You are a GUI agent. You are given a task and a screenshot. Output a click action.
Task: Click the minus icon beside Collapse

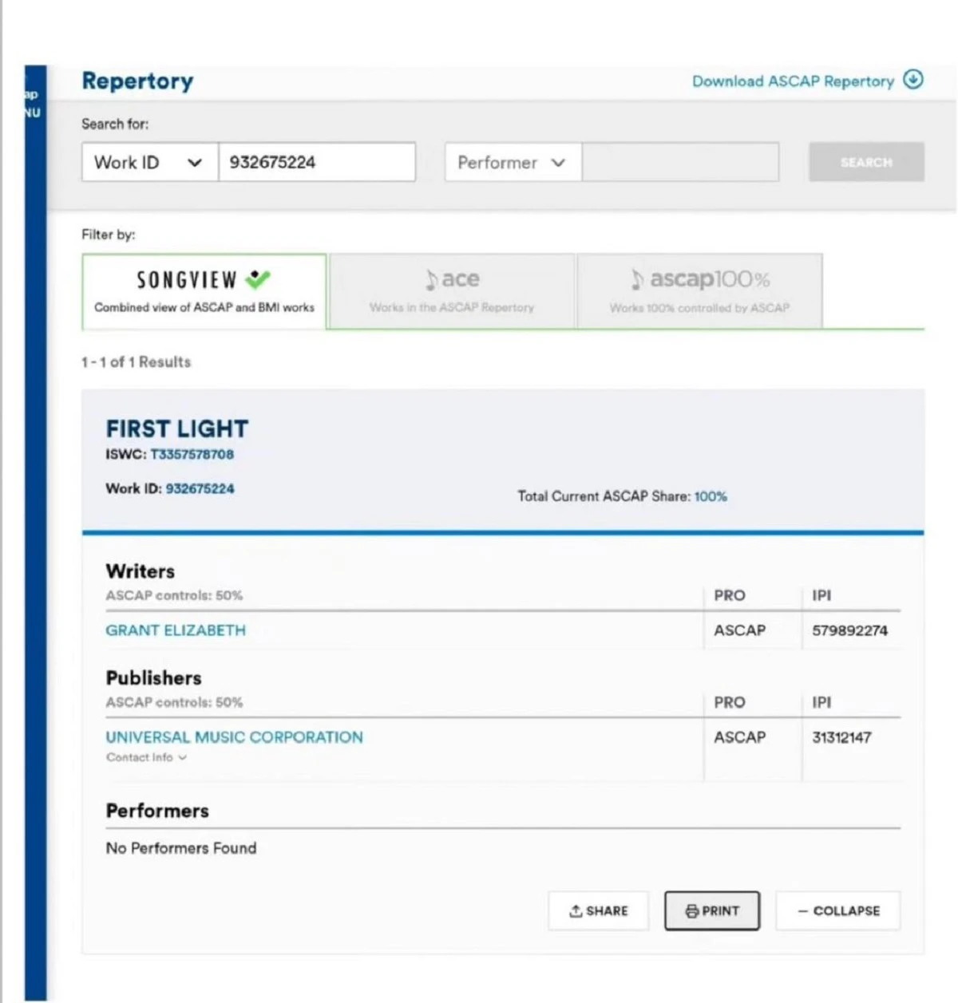802,911
